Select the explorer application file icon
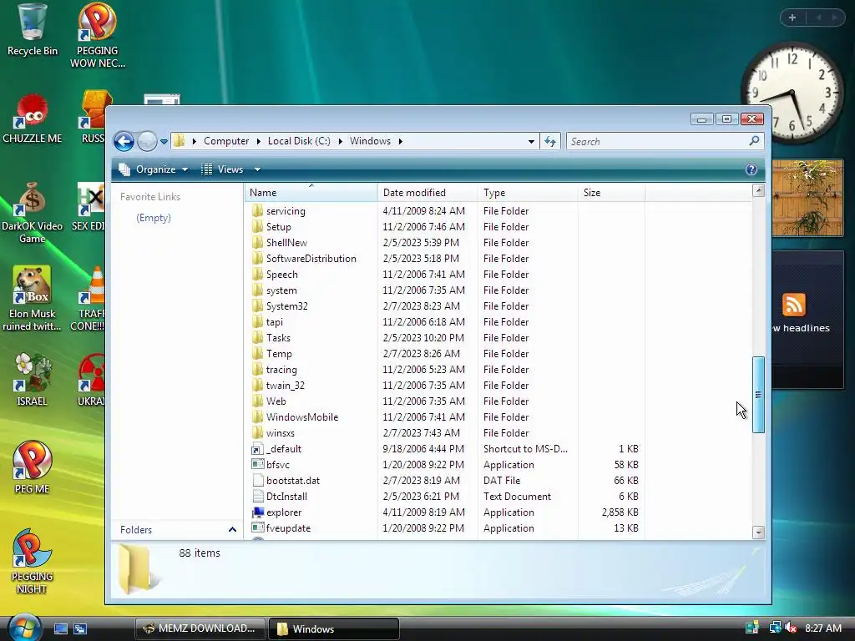The width and height of the screenshot is (855, 641). 257,512
